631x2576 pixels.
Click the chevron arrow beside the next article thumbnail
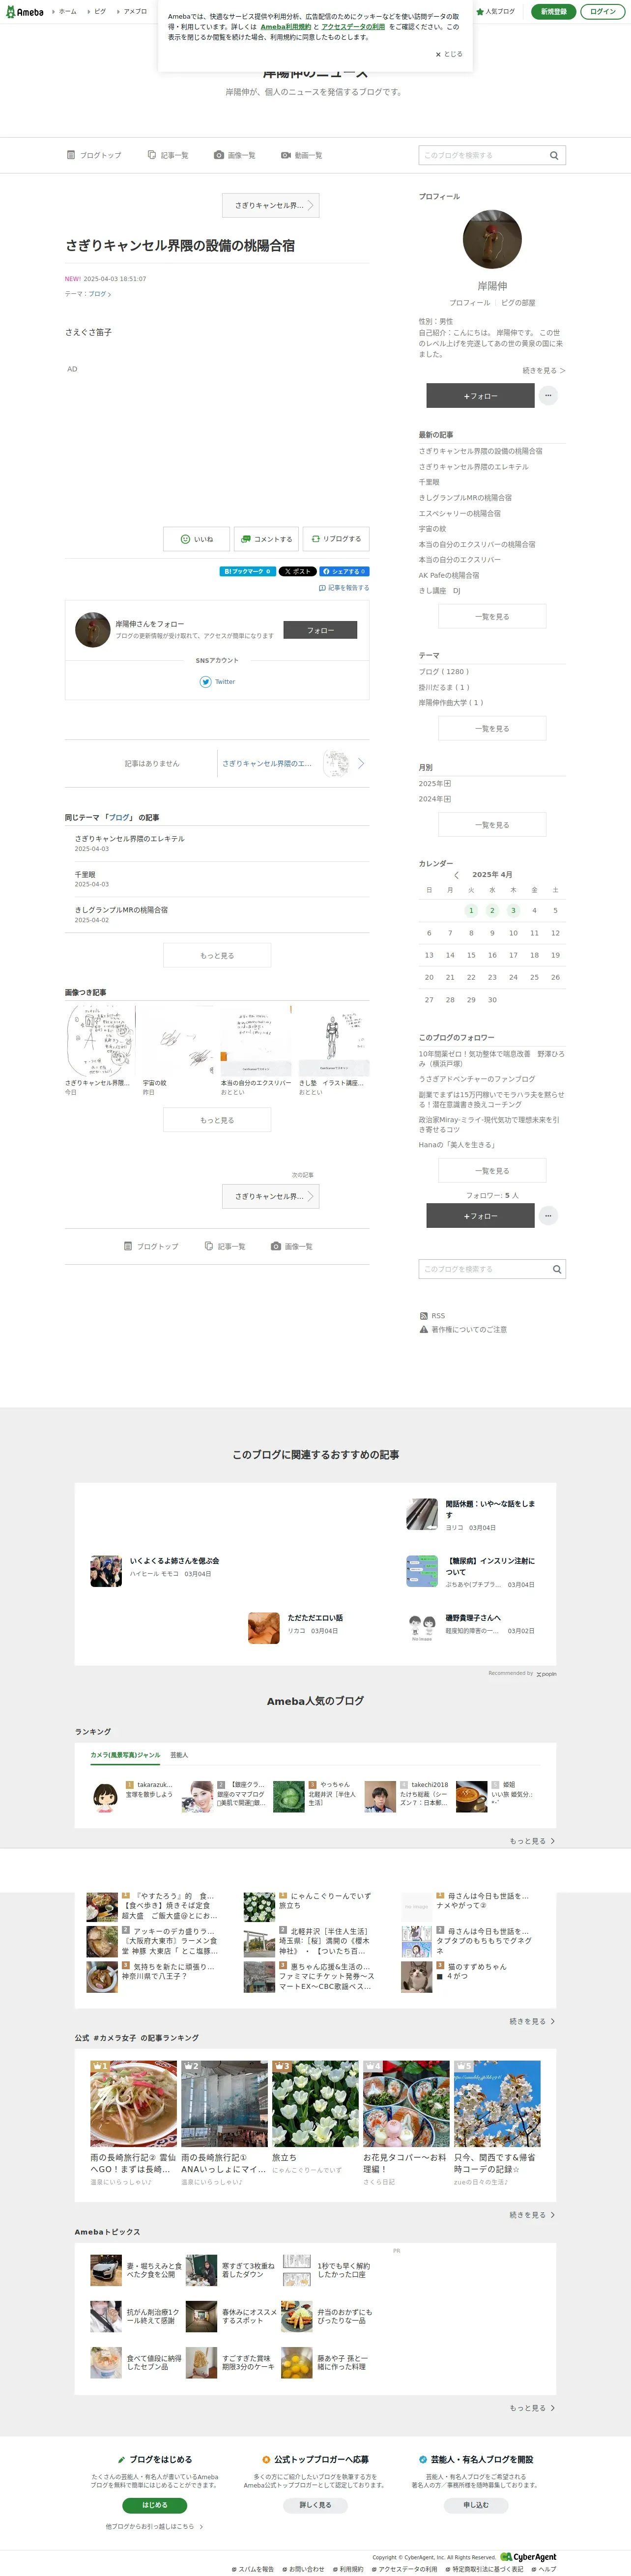(x=361, y=764)
